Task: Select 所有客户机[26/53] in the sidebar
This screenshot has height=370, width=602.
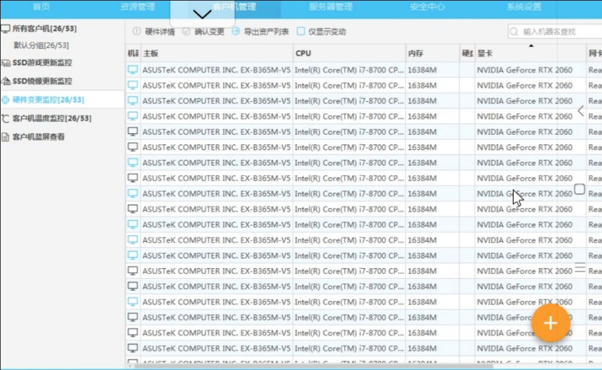Action: coord(45,28)
